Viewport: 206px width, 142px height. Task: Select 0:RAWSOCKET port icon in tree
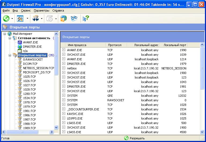click(20, 59)
